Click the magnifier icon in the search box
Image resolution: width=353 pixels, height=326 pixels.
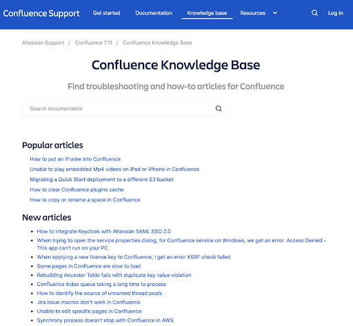[219, 108]
